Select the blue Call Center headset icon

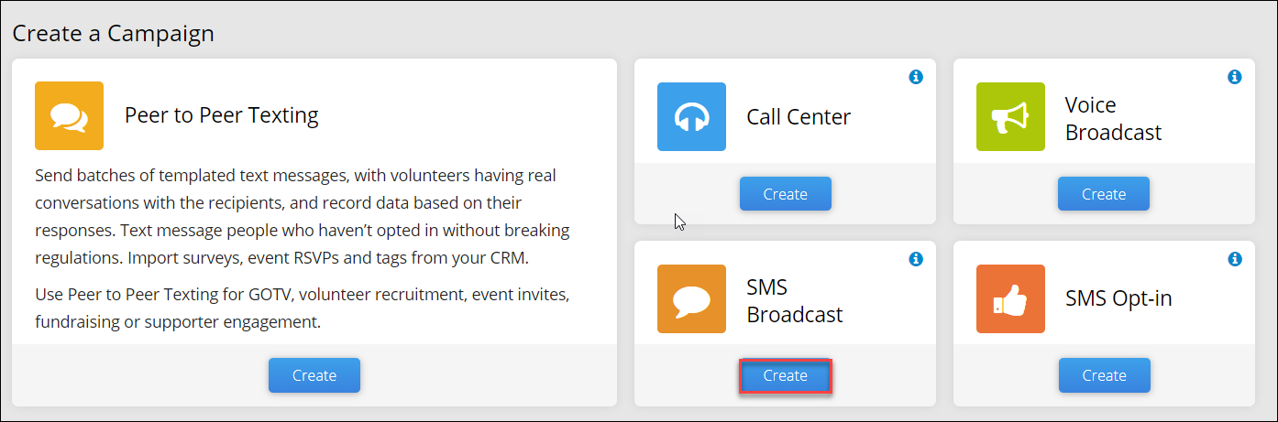tap(691, 116)
